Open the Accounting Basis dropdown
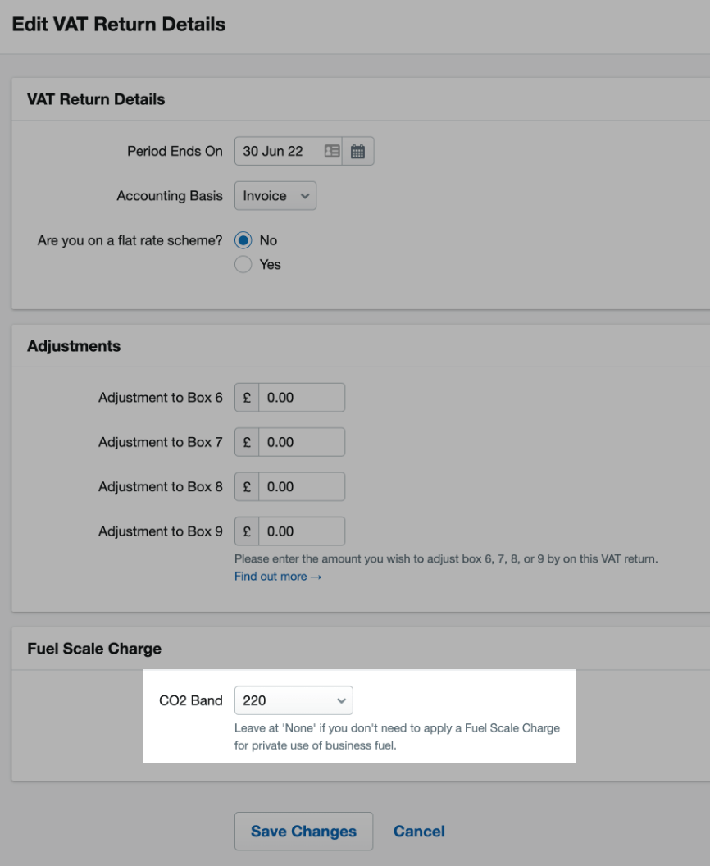 (275, 195)
